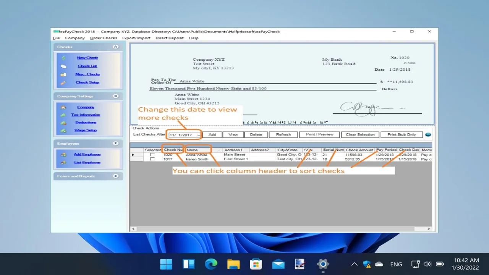Show hidden tray icons chevron

[x=354, y=264]
